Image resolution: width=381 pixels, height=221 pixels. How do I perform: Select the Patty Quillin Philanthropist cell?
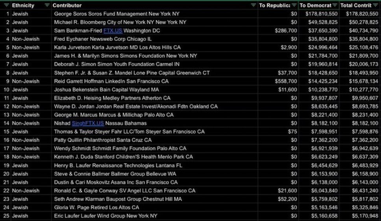click(154, 140)
